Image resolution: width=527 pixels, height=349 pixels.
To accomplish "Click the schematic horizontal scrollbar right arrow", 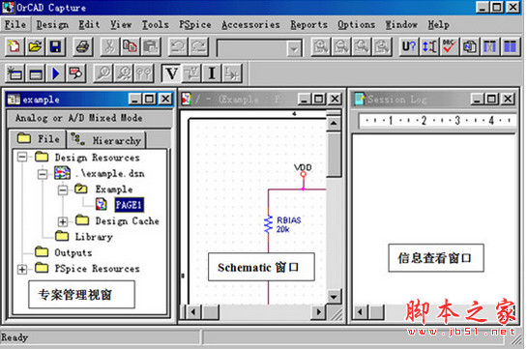I will [318, 312].
